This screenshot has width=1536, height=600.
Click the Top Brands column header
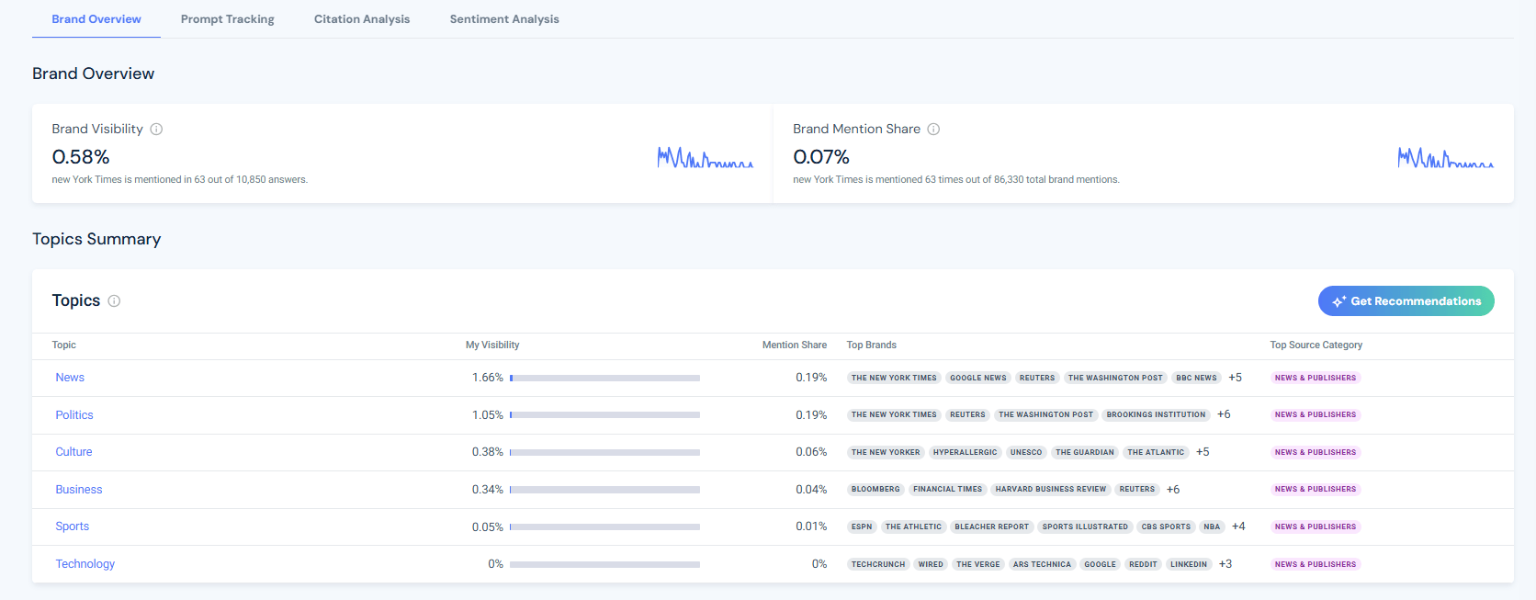tap(872, 345)
